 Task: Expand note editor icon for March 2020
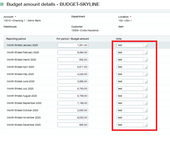[x=145, y=60]
